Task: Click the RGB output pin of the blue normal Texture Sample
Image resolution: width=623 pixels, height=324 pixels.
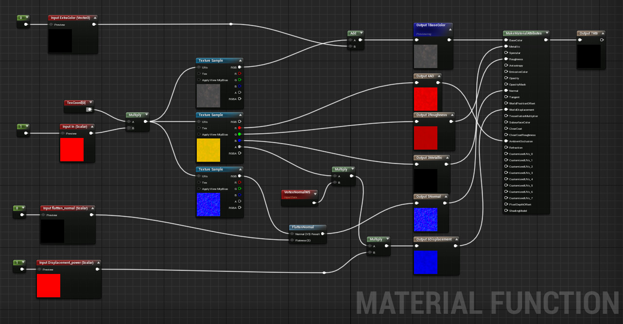Action: 240,176
